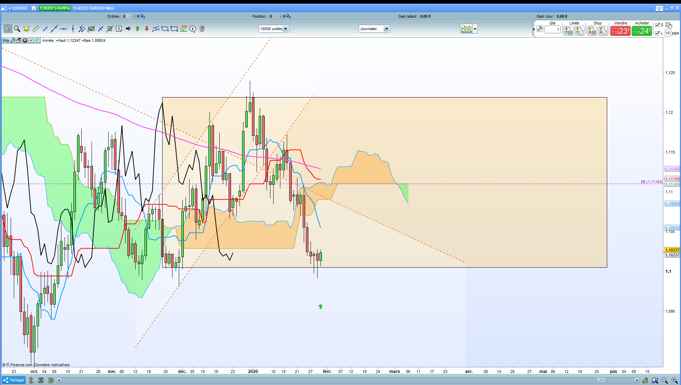This screenshot has width=681, height=385.
Task: Select the rectangle drawing tool
Action: click(x=174, y=29)
